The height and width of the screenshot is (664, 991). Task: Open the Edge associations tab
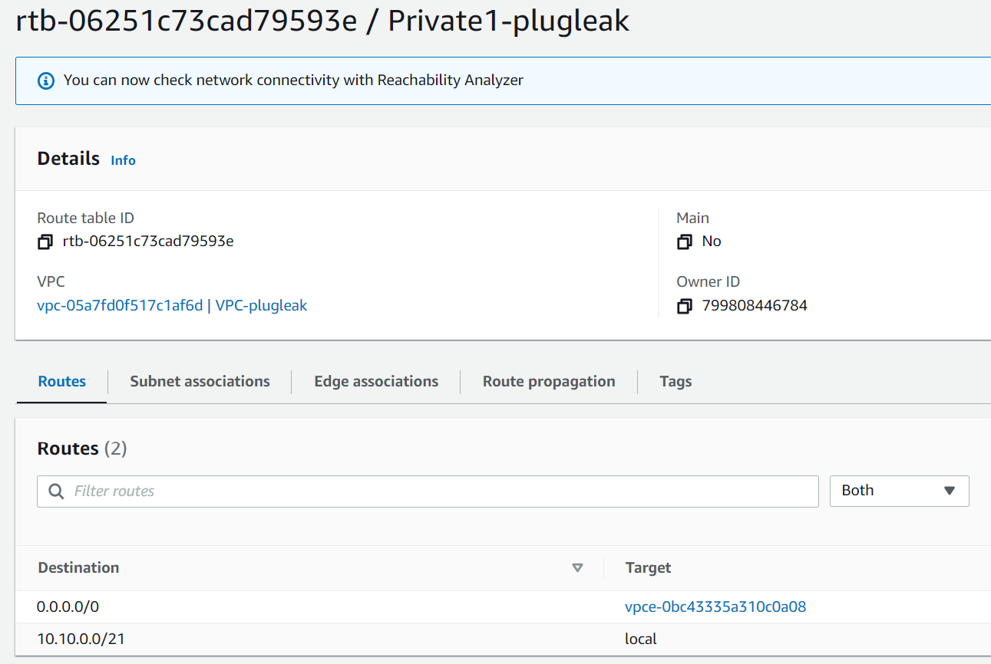(x=376, y=381)
